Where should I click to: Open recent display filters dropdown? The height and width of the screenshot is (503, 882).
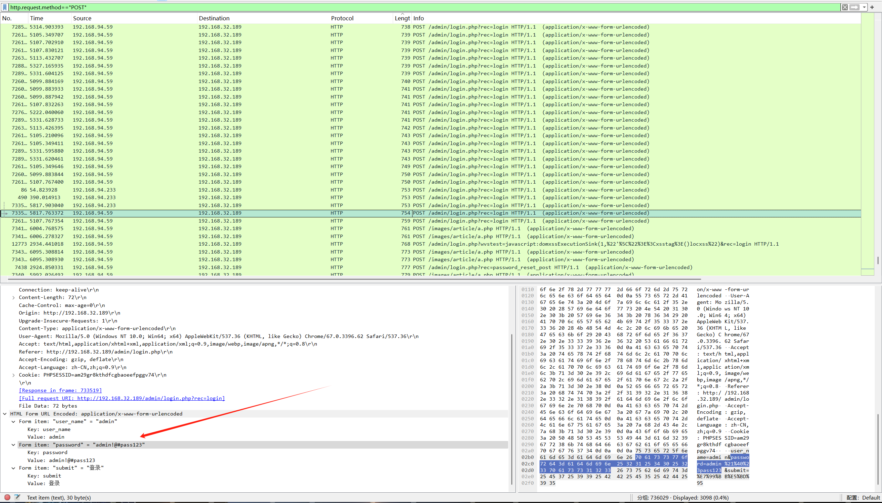coord(864,7)
